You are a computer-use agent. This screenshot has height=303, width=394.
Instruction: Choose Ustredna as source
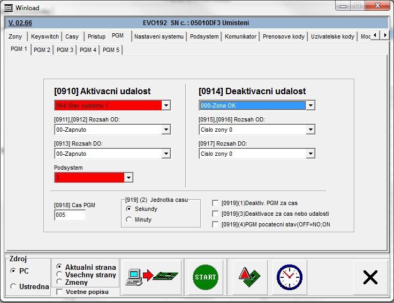13,286
